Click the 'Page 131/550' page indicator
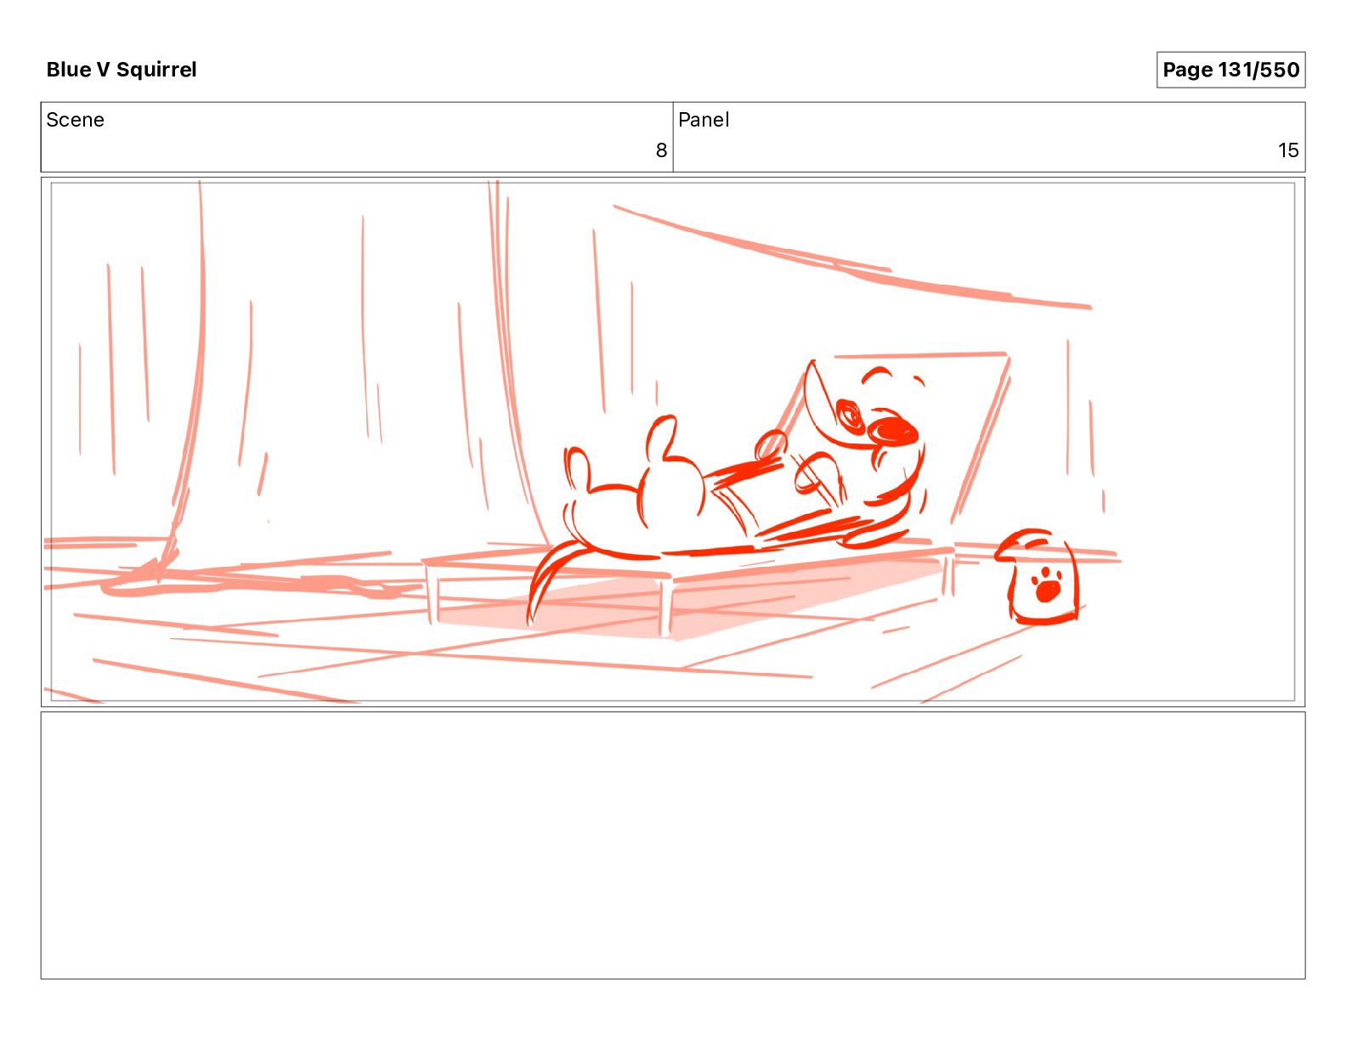 (1230, 70)
